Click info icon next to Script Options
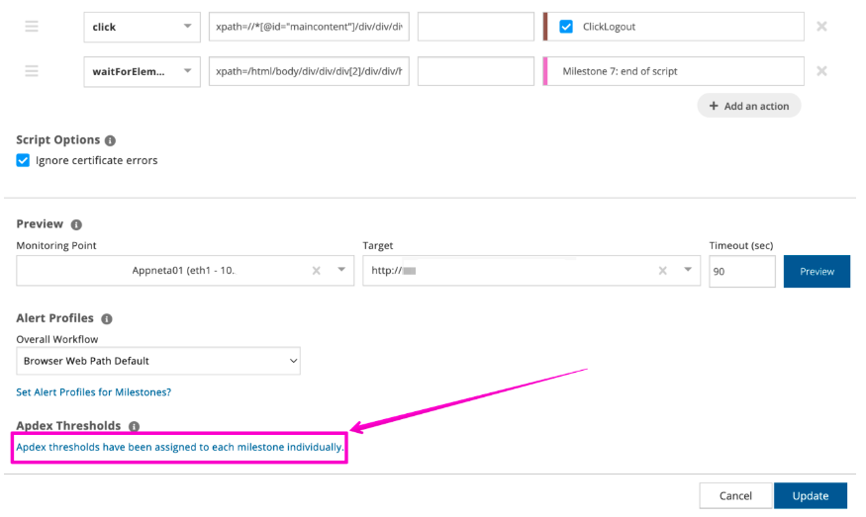Screen dimensions: 866x517 [110, 140]
